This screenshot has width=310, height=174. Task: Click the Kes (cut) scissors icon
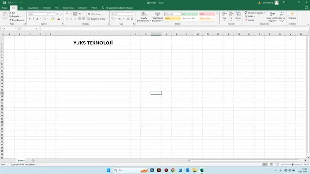point(11,13)
